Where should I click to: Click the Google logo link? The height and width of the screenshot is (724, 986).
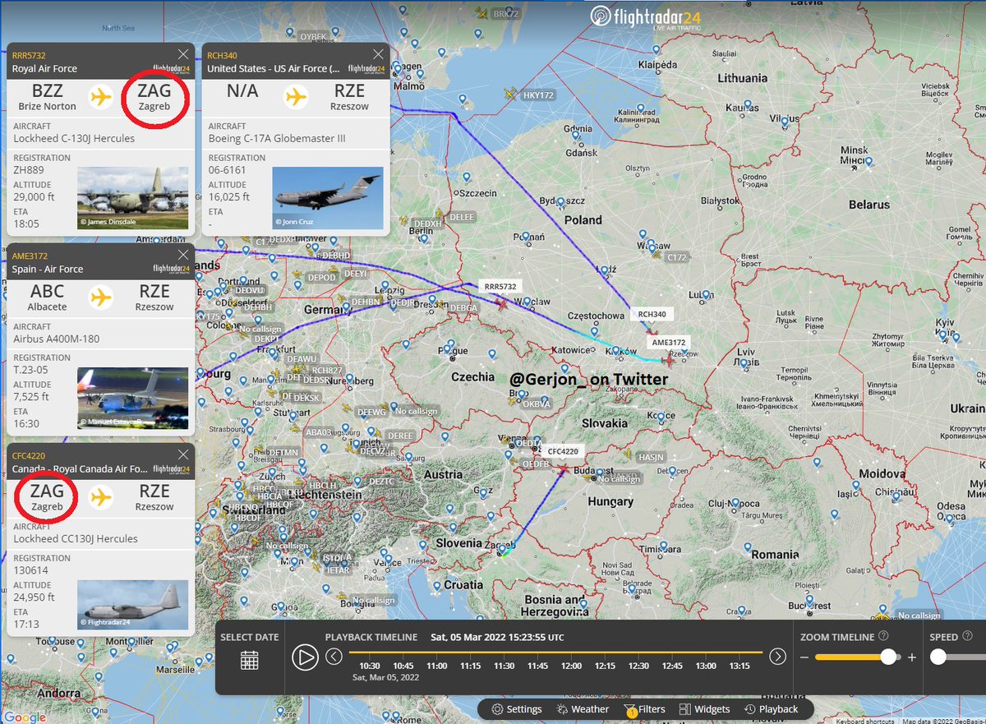click(25, 717)
